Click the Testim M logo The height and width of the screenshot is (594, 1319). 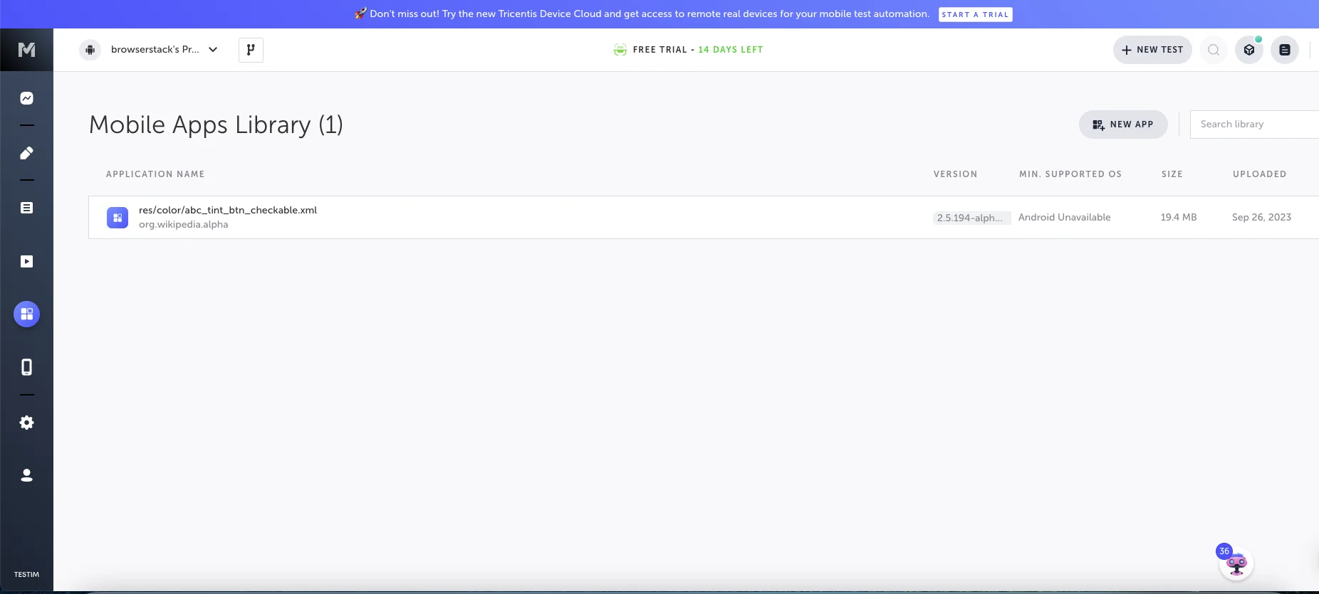pos(26,50)
